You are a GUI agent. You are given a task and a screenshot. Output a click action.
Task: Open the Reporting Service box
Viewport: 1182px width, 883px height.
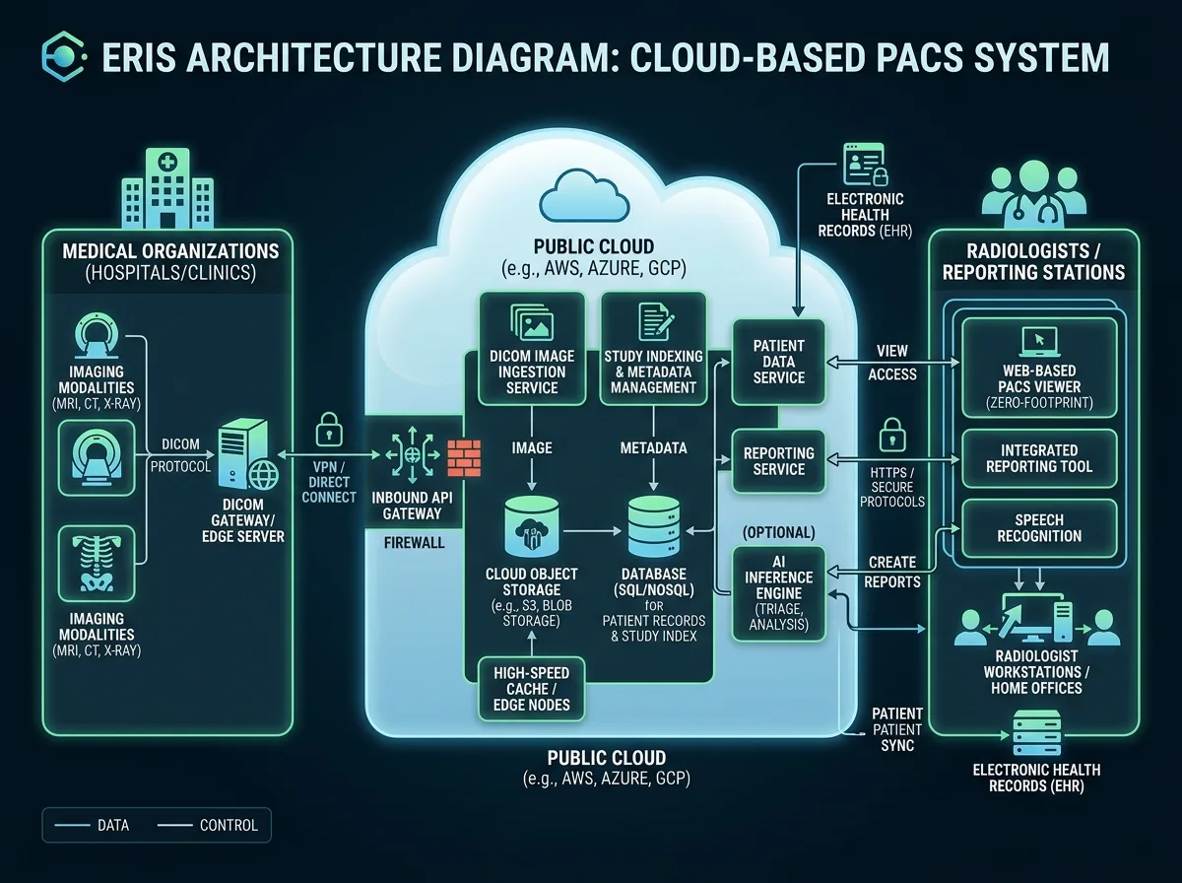tap(778, 461)
